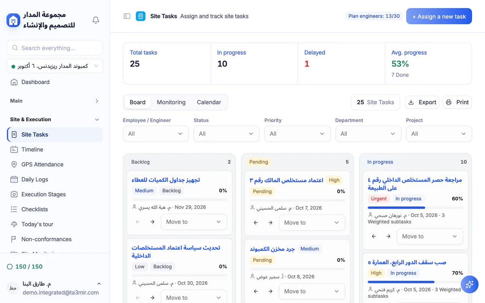This screenshot has width=485, height=303.
Task: Move the Arabic Backlog card dated Nov 29 forward
Action: pos(152,222)
